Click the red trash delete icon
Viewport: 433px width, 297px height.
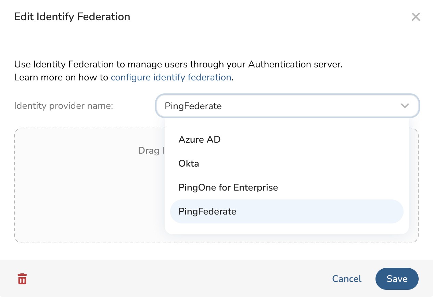coord(22,279)
